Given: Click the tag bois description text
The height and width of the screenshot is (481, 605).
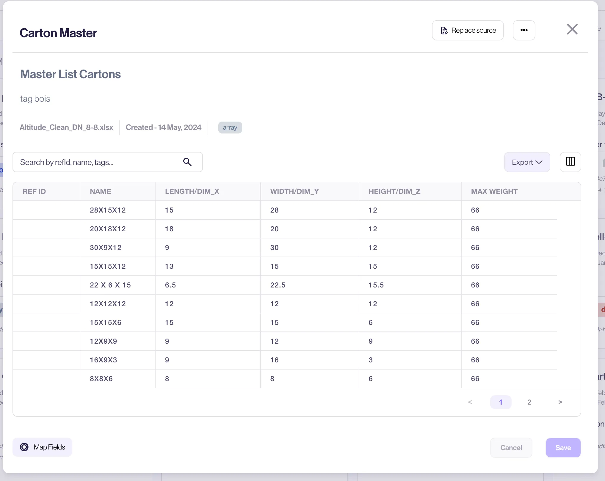Looking at the screenshot, I should coord(35,99).
